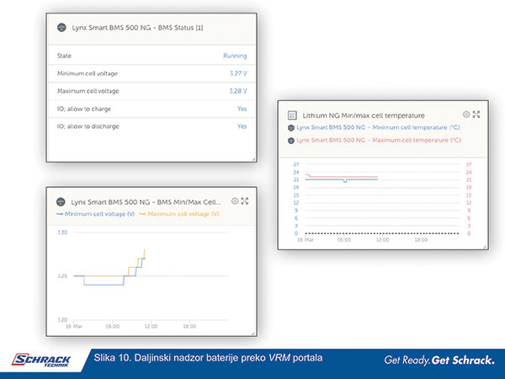
Task: Click device icon in BMS Min/Max Cell header
Action: (60, 202)
